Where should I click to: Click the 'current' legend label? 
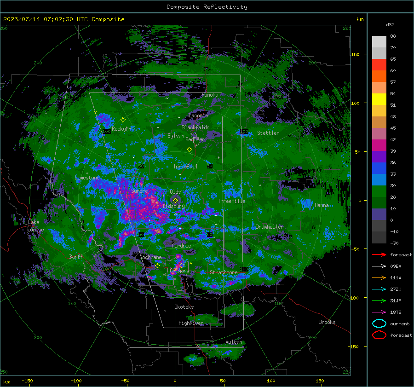point(400,323)
